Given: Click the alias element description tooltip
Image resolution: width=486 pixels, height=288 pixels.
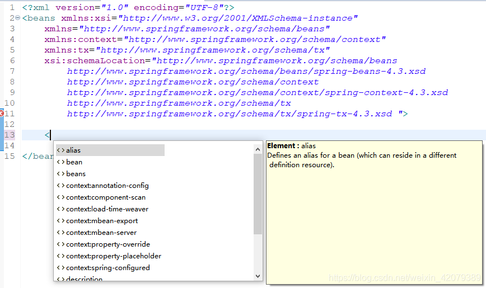Looking at the screenshot, I should click(375, 213).
